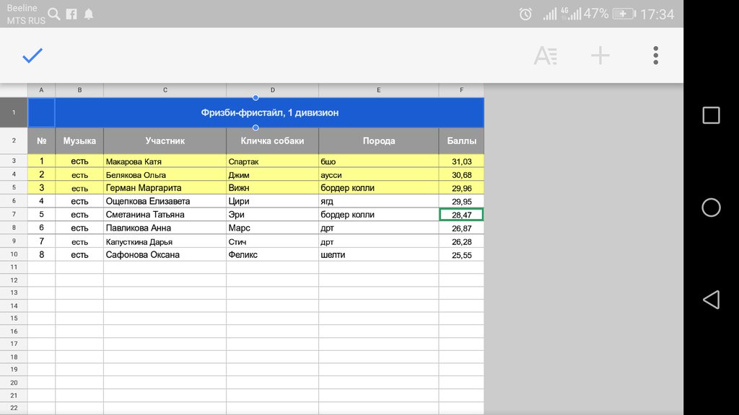Tap the top selection handle of row 1
Viewport: 739px width, 415px height.
(255, 98)
